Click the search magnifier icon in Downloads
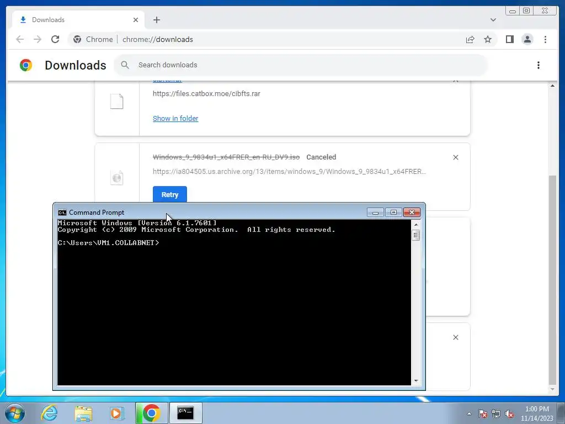 pyautogui.click(x=125, y=65)
